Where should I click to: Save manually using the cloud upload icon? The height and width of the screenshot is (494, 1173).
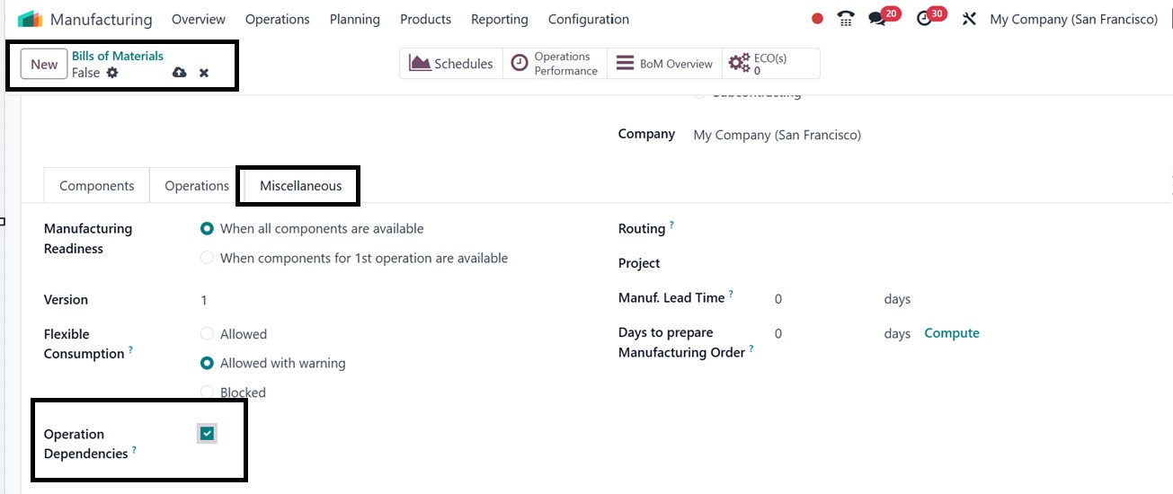[x=180, y=73]
